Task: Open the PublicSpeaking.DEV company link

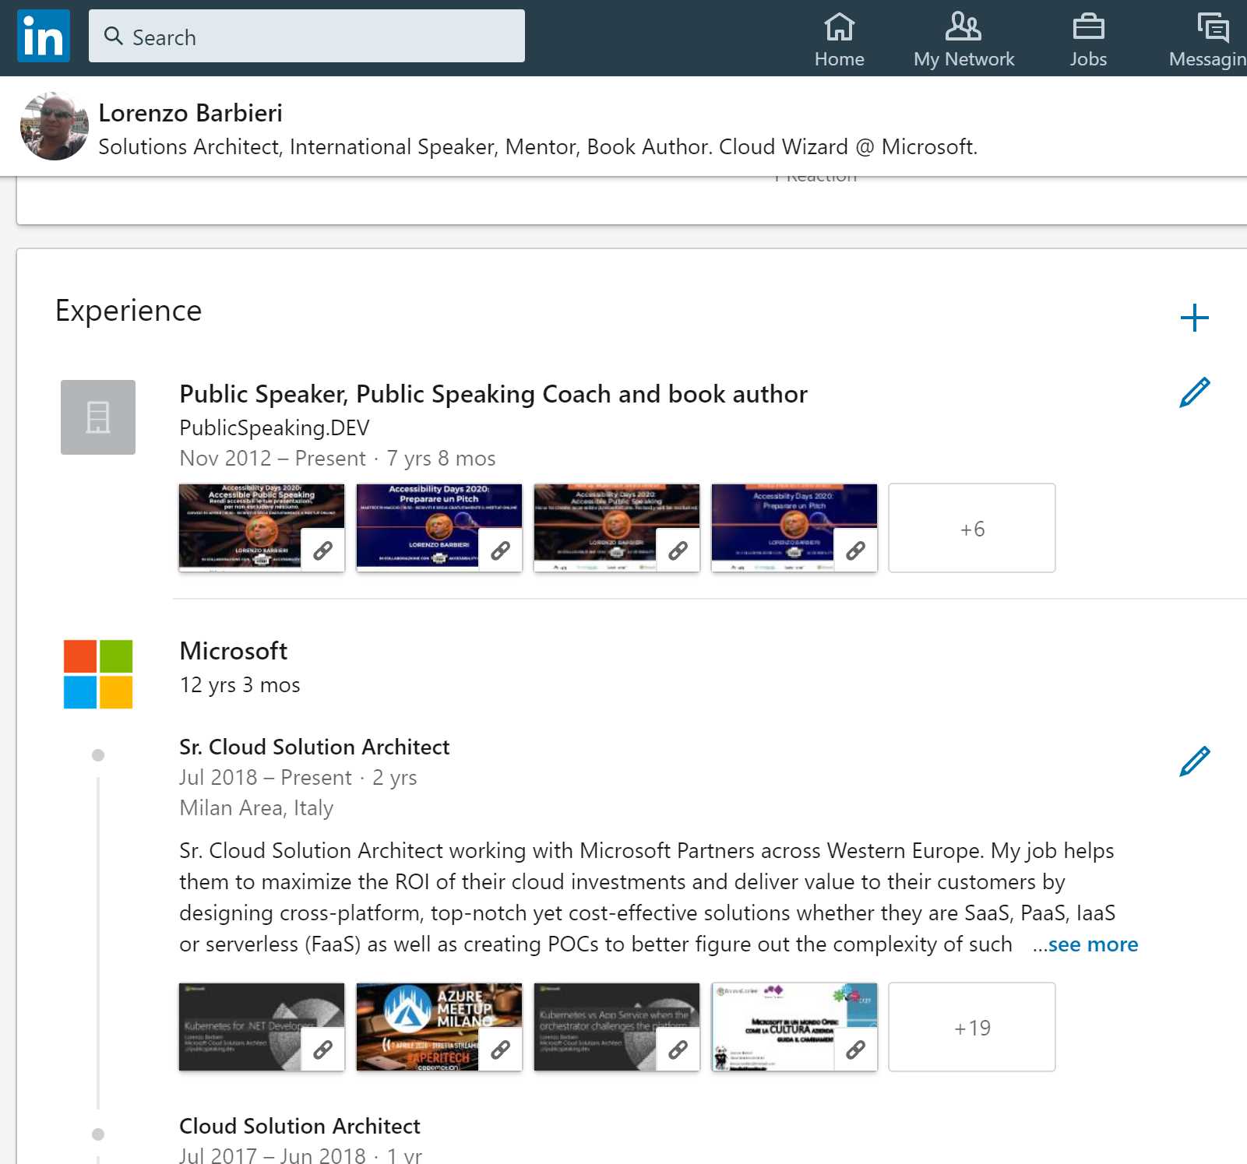Action: click(x=274, y=427)
